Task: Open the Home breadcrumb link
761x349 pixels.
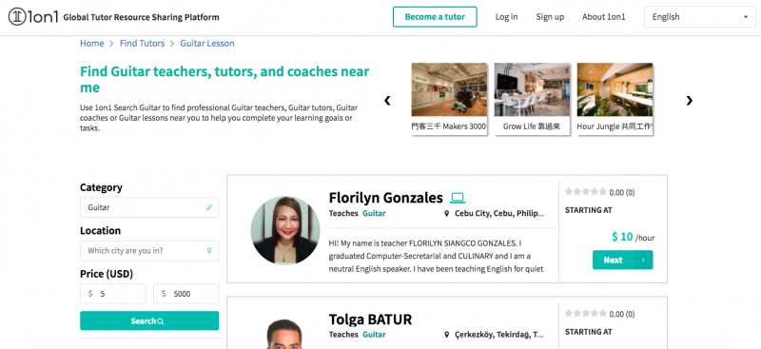Action: [91, 43]
